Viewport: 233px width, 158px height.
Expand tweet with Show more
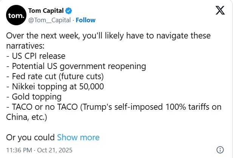78,137
